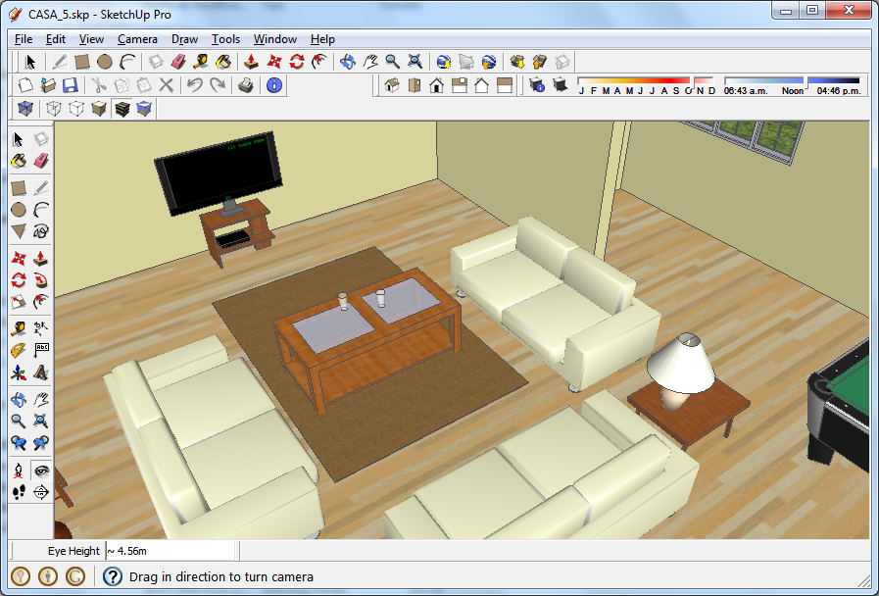Print the model with printer icon

point(246,85)
